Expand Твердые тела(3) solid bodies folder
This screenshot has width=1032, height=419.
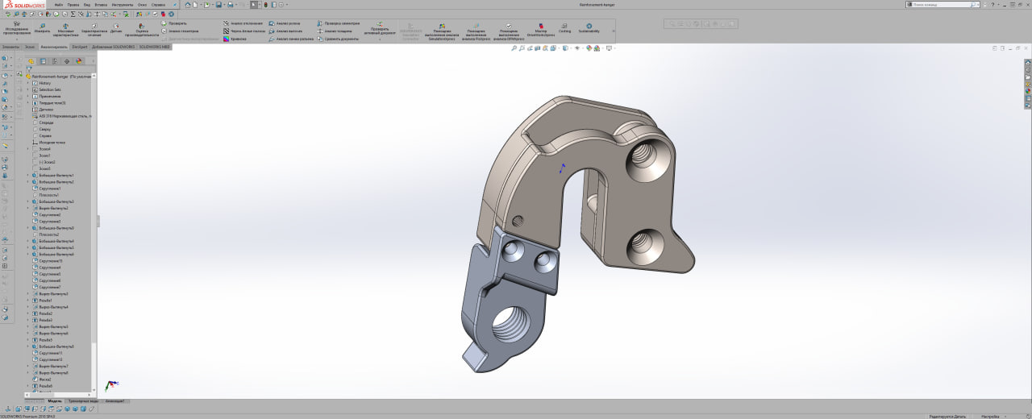click(28, 103)
